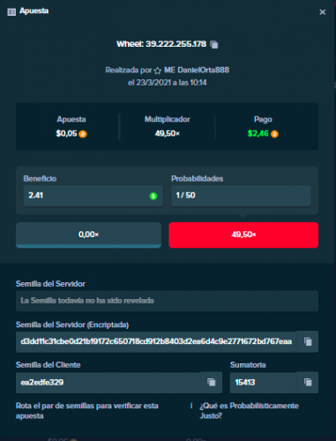Click the Sumatoria field showing 15413
The height and width of the screenshot is (441, 336).
point(263,383)
